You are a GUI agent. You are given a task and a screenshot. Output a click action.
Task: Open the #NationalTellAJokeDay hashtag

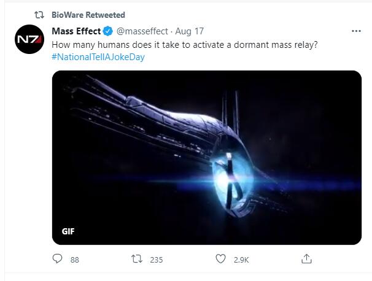[98, 57]
